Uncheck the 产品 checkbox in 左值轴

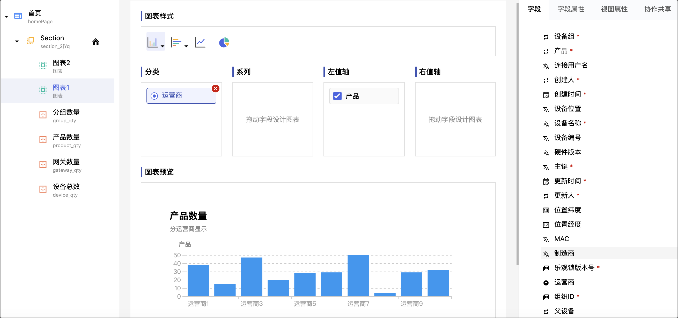pos(337,96)
